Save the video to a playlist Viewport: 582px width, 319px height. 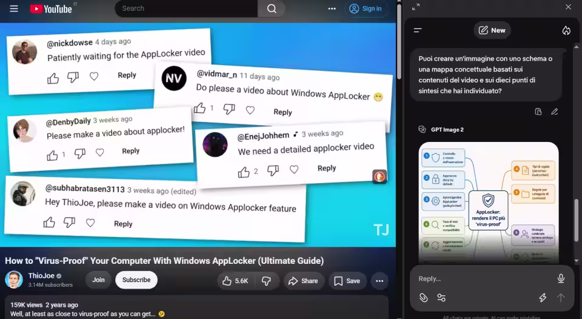pos(347,281)
